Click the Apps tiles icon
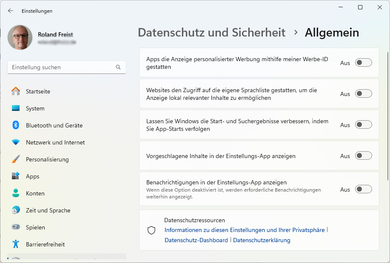This screenshot has height=263, width=390. click(x=16, y=176)
